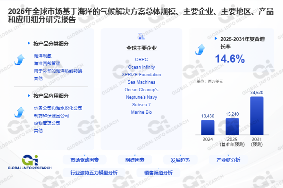Screen dimensions: 283x188
Task: Click the application 水务公司和海水淡化公司
Action: tap(58, 108)
